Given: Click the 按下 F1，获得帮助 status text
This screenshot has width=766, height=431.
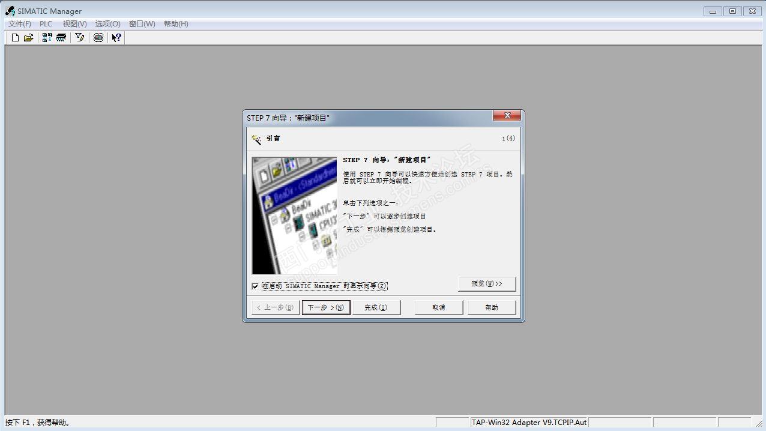Looking at the screenshot, I should pos(38,423).
